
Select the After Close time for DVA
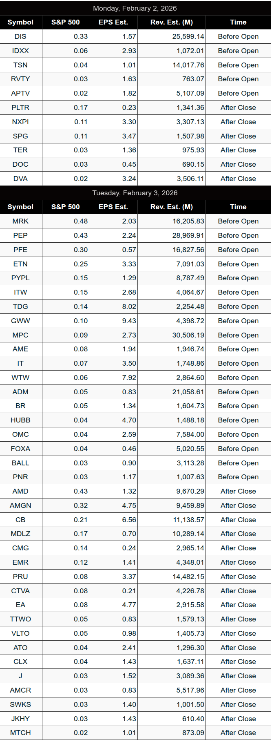point(238,179)
